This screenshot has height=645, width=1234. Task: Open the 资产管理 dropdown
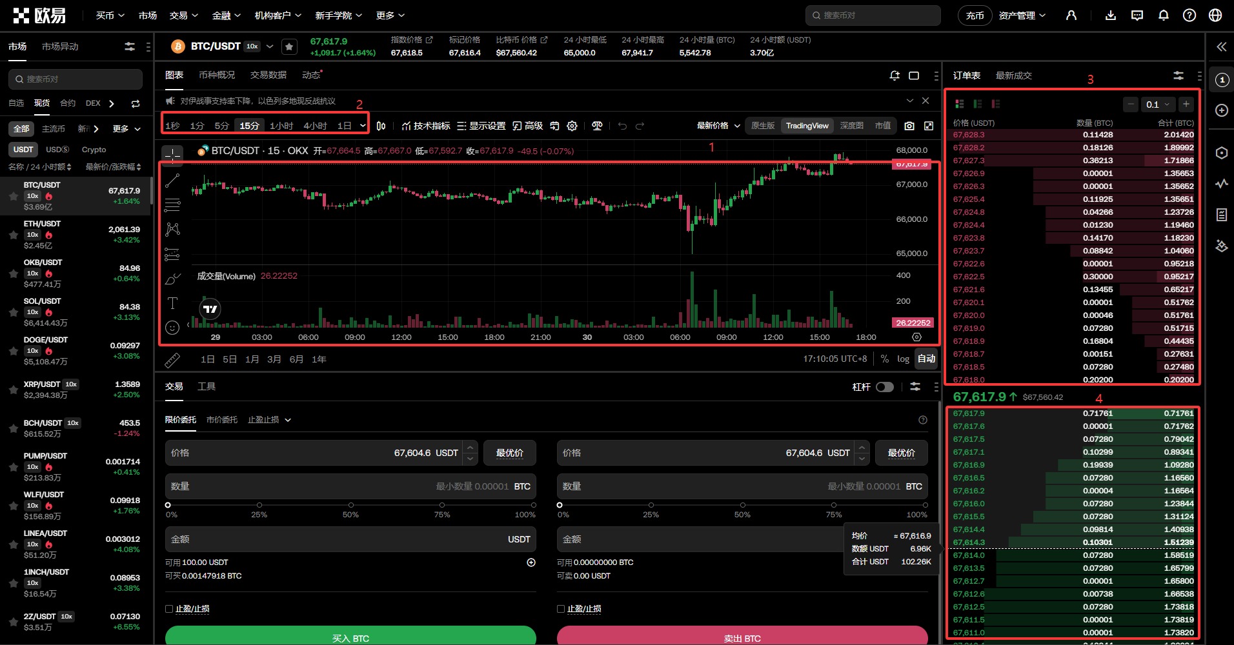(x=1022, y=15)
